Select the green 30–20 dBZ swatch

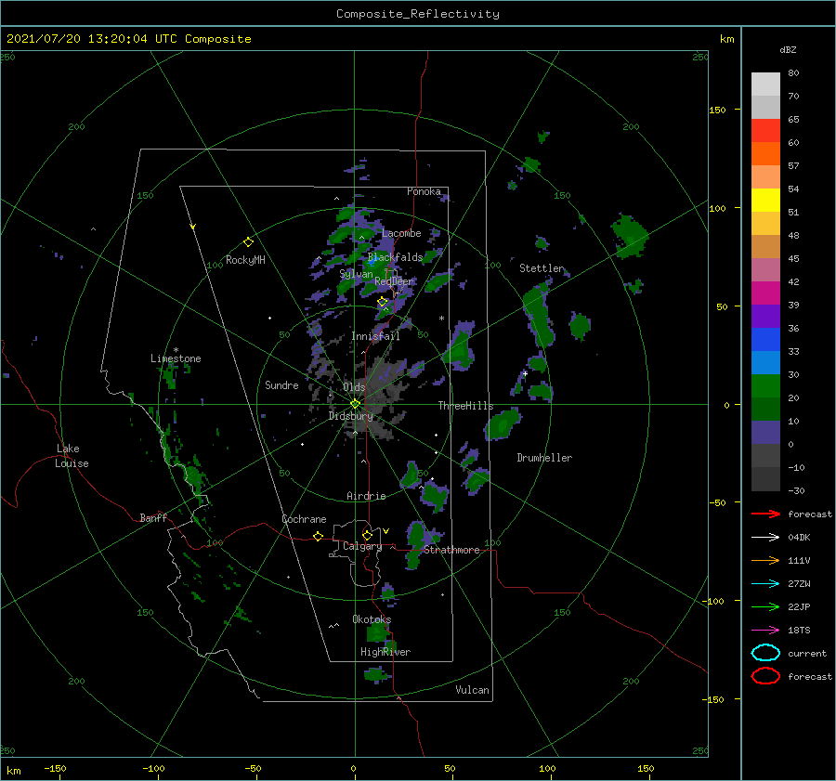point(765,386)
